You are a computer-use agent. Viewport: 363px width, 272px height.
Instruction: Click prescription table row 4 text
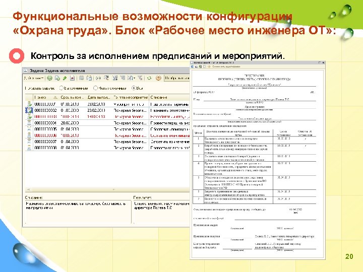click(x=238, y=168)
